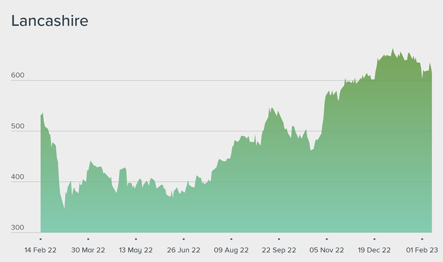Click the chart's starting point near 530

(x=42, y=114)
